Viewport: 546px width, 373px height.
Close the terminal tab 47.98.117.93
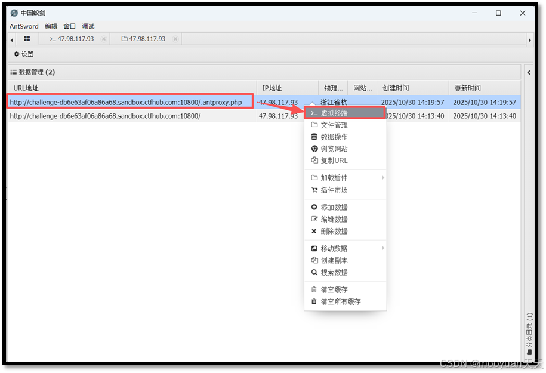[x=103, y=39]
